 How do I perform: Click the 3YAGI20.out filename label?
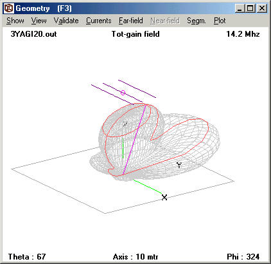(x=33, y=34)
